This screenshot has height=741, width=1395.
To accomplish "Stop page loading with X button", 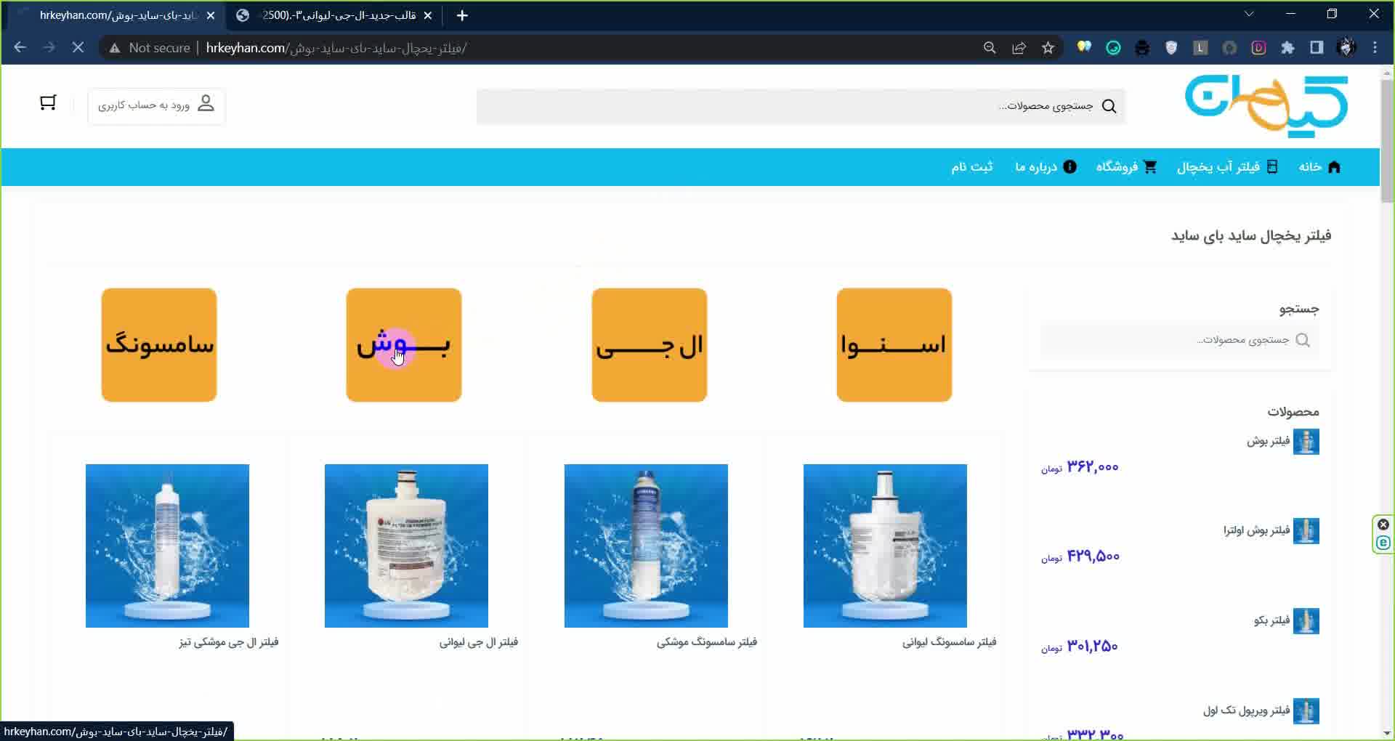I will pyautogui.click(x=78, y=48).
